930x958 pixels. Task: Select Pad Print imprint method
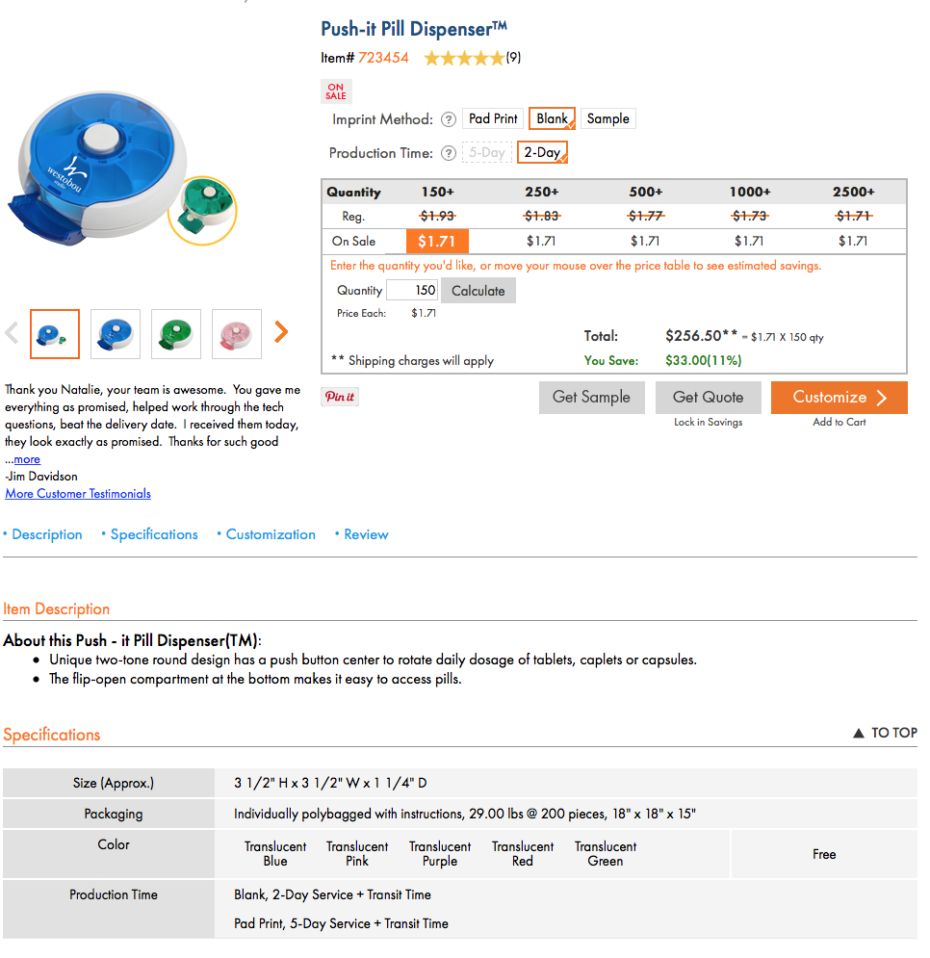493,118
